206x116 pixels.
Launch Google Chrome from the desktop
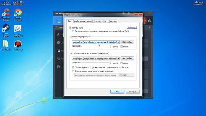point(18,15)
